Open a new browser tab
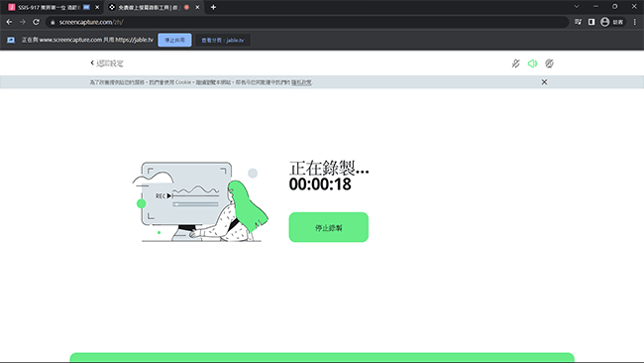The width and height of the screenshot is (644, 363). [x=213, y=7]
